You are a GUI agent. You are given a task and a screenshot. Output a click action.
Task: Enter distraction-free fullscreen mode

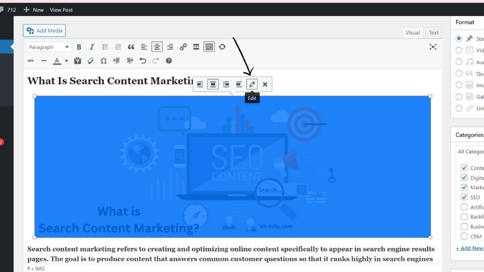click(433, 47)
